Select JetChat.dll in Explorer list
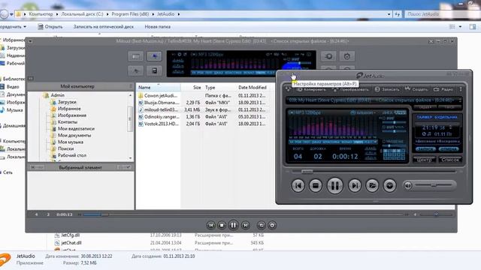The width and height of the screenshot is (481, 270). [x=68, y=243]
